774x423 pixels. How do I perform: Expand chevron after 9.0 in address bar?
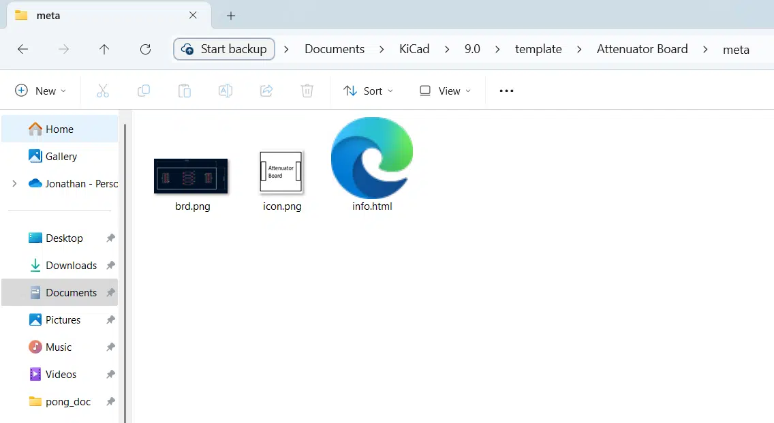(x=497, y=49)
